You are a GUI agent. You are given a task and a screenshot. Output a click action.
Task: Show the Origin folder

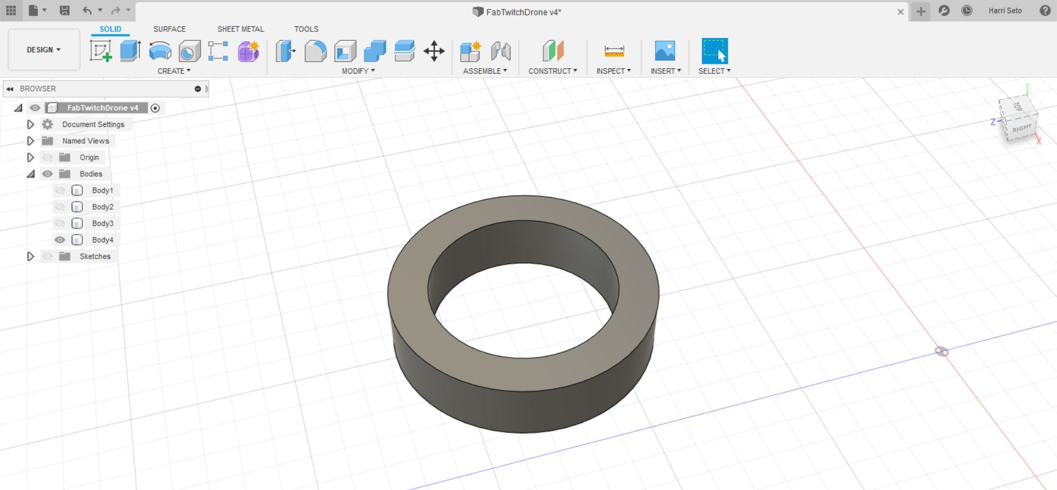pos(48,157)
